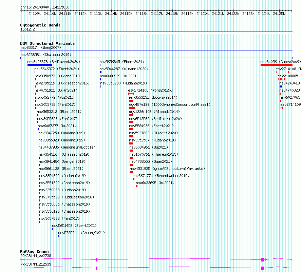The width and height of the screenshot is (302, 272).
Task: Open esv2108885 variant entry
Action: [x=290, y=76]
